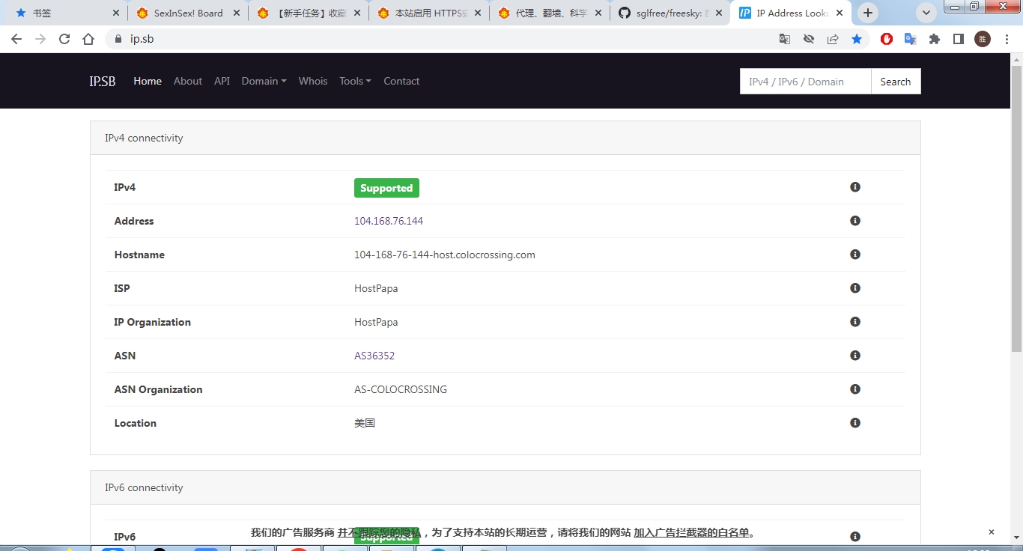
Task: Open the AS36352 ASN link
Action: coord(374,356)
